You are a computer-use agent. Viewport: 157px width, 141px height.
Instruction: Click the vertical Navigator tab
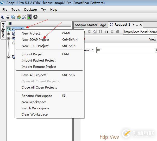(x=3, y=30)
